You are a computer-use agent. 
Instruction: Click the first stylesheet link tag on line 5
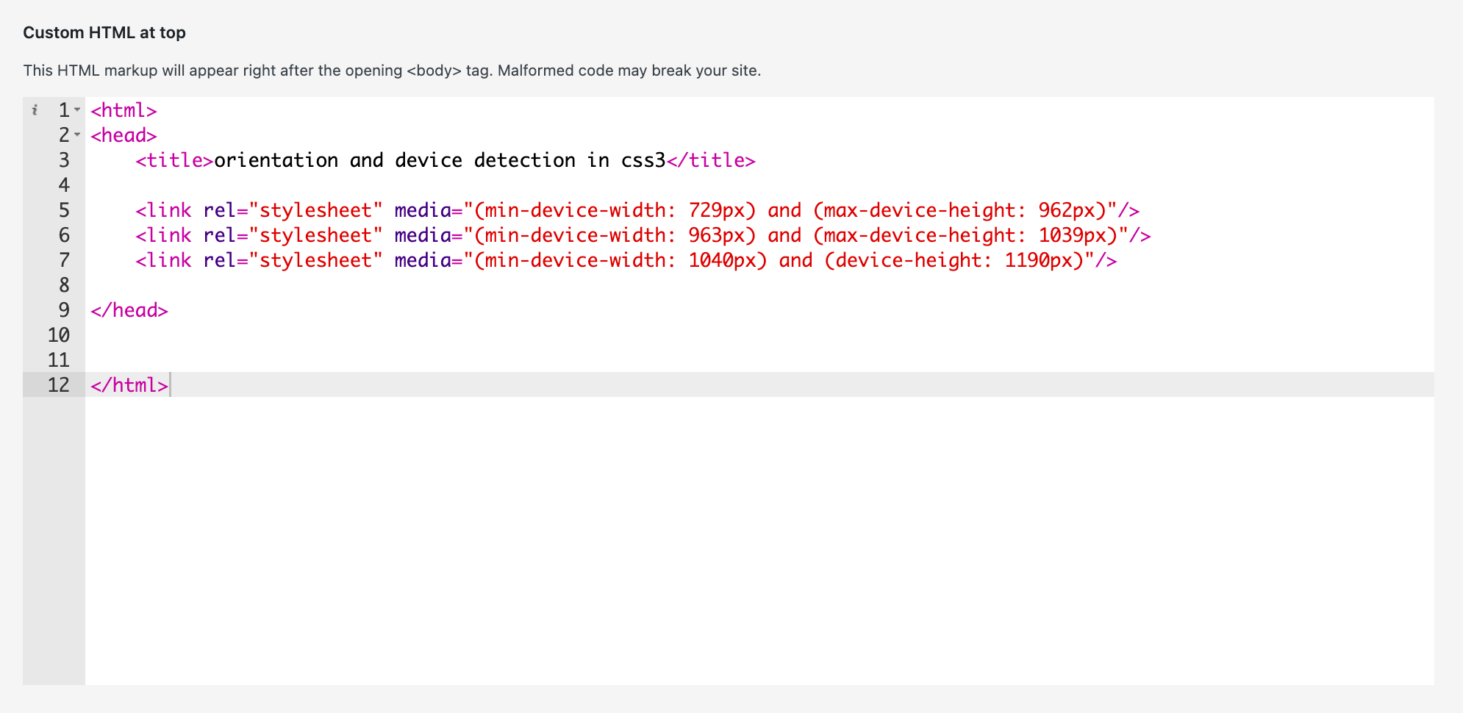163,210
